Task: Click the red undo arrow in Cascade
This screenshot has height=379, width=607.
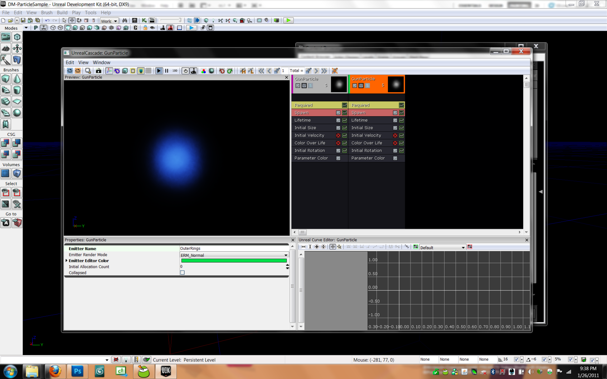Action: pos(222,71)
